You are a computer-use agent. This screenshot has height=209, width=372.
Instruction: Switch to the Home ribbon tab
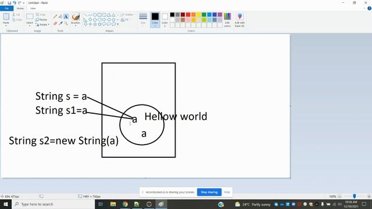[20, 9]
